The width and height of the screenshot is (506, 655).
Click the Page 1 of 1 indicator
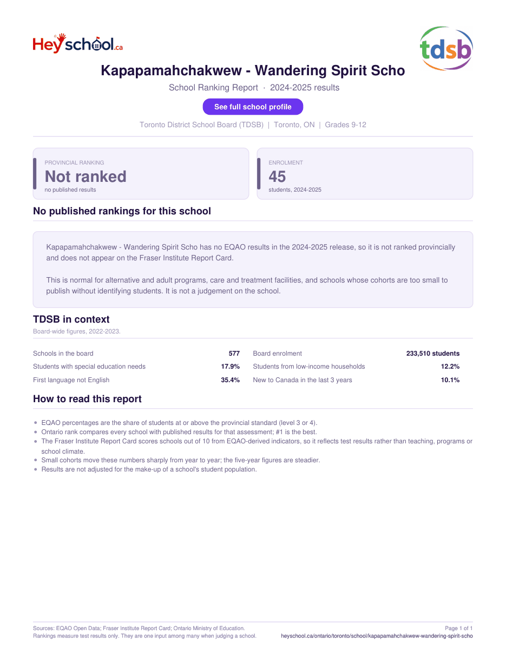pos(459,628)
